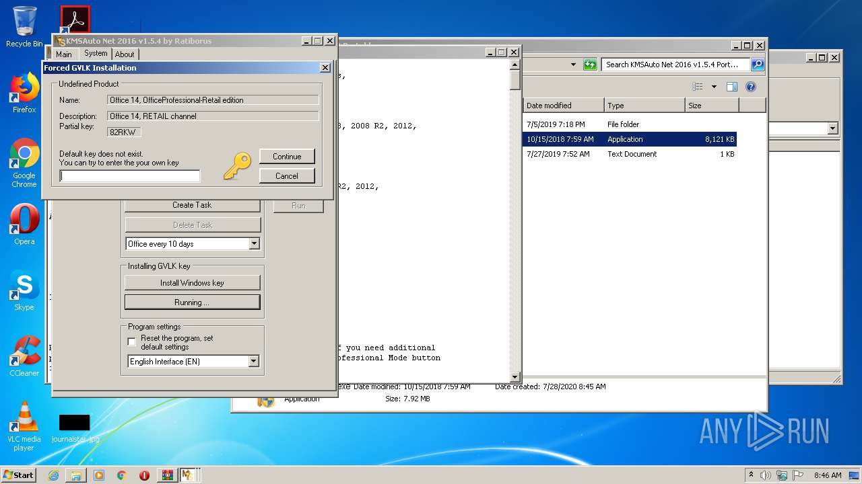Launch Firefox from desktop
This screenshot has width=862, height=484.
coord(24,93)
